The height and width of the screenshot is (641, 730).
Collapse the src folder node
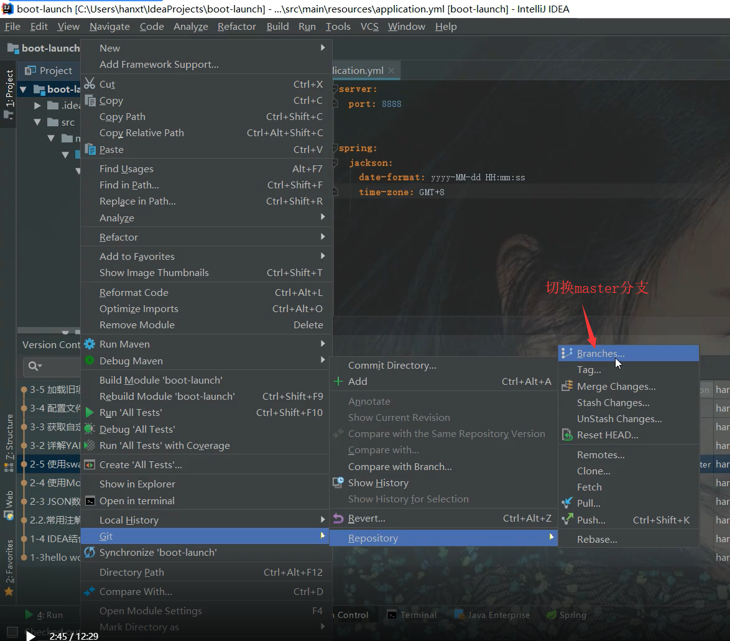coord(37,122)
